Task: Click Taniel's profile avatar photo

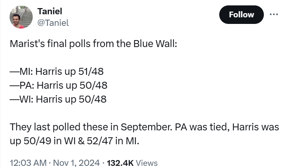Action: click(x=21, y=17)
